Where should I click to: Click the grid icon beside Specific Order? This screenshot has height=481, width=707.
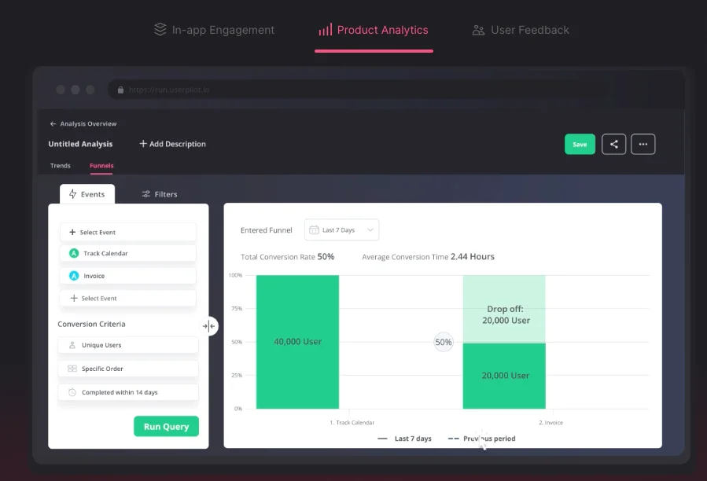pos(72,369)
